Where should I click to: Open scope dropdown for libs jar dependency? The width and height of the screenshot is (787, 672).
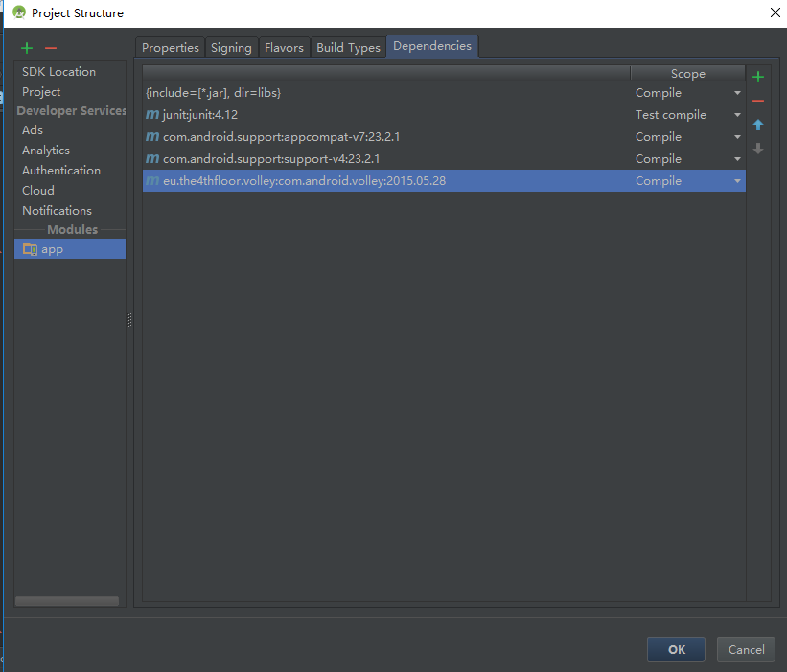coord(737,93)
